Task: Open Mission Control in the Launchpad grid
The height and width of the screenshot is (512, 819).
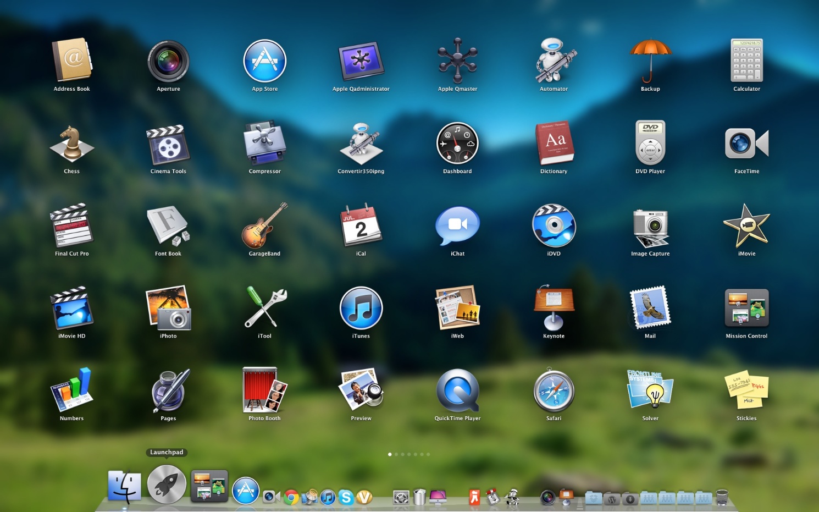Action: pyautogui.click(x=746, y=308)
